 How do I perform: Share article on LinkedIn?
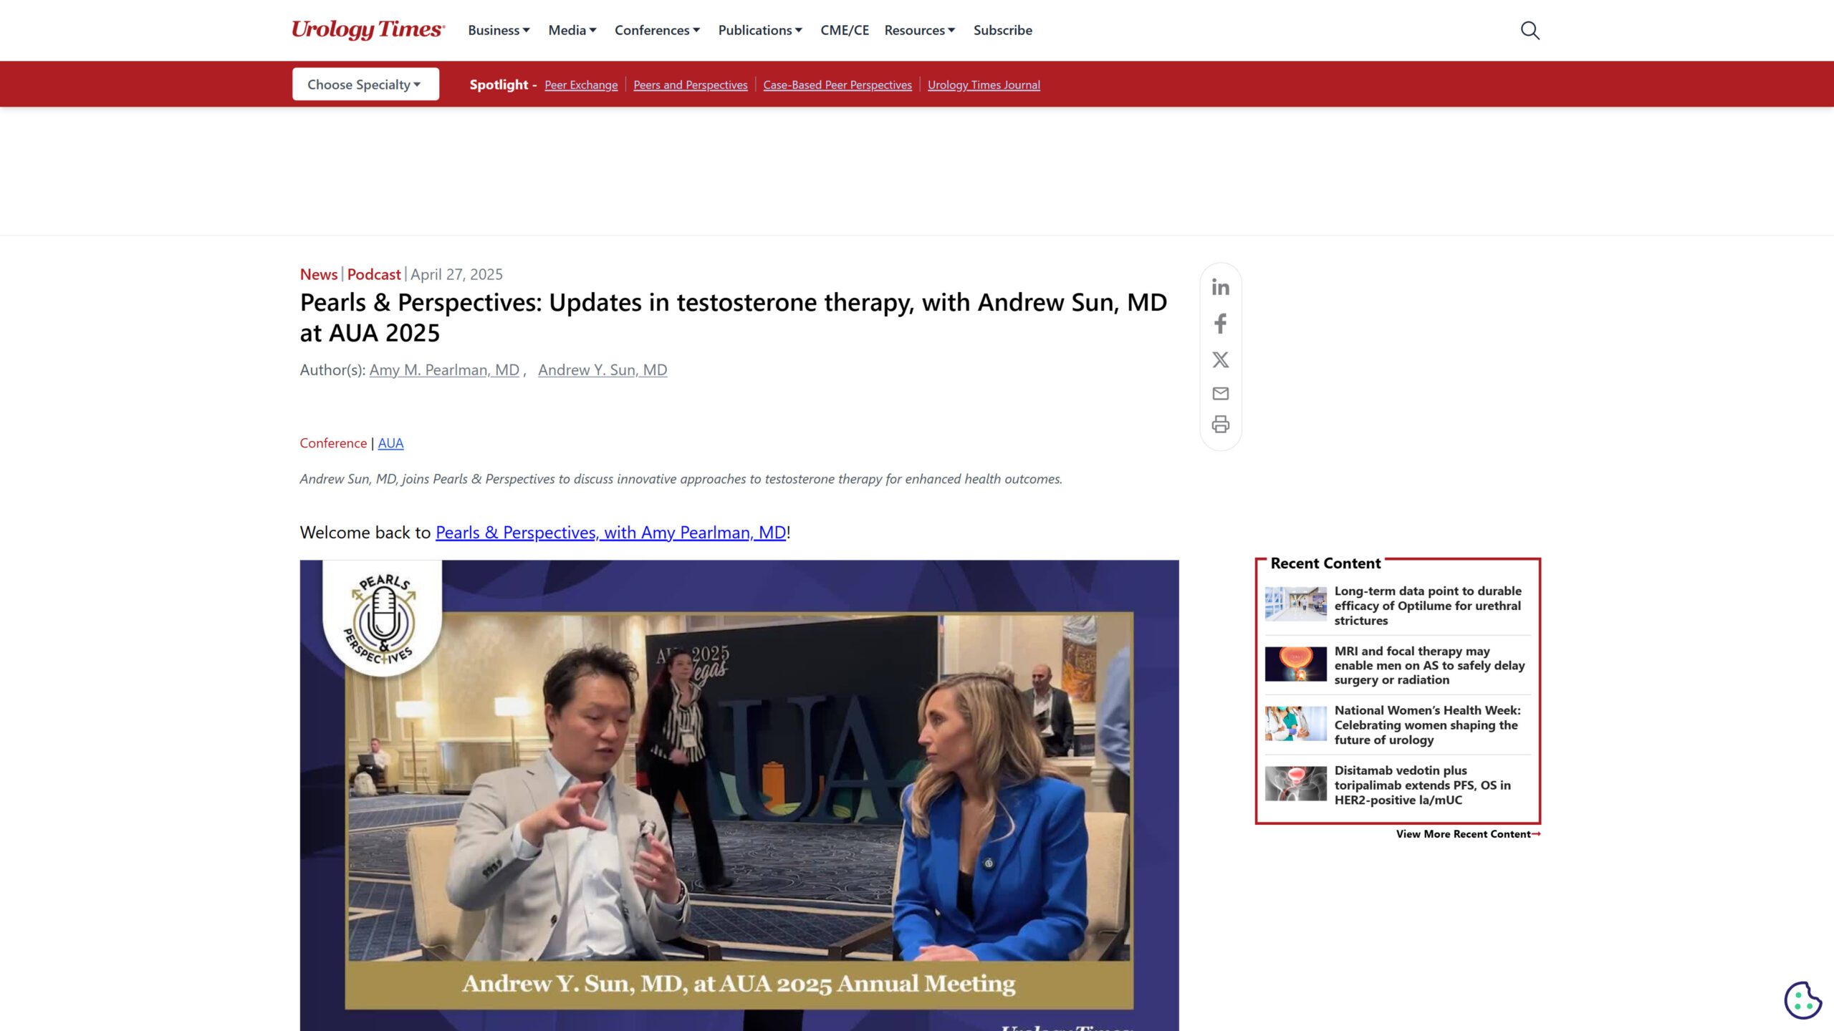point(1220,287)
